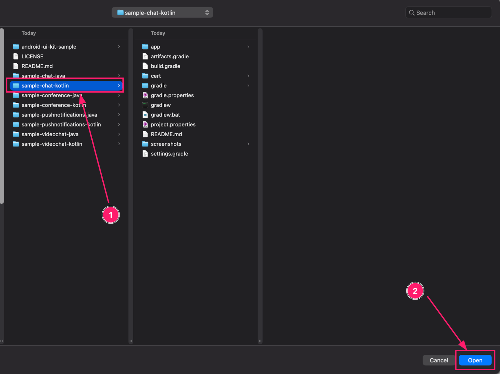
Task: Expand the app folder chevron
Action: pos(248,47)
